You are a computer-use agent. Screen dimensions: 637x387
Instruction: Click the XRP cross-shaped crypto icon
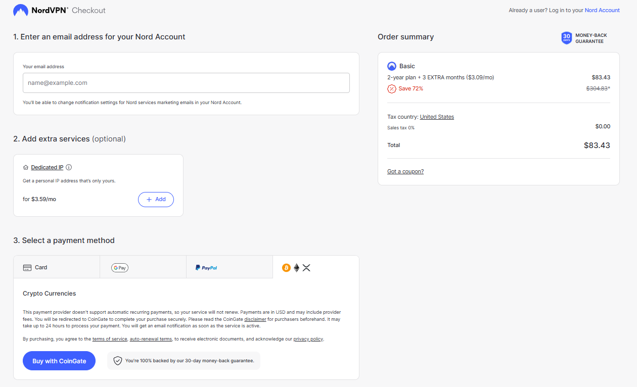pos(306,268)
